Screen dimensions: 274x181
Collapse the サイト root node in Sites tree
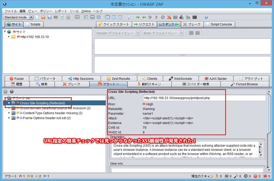click(x=5, y=32)
